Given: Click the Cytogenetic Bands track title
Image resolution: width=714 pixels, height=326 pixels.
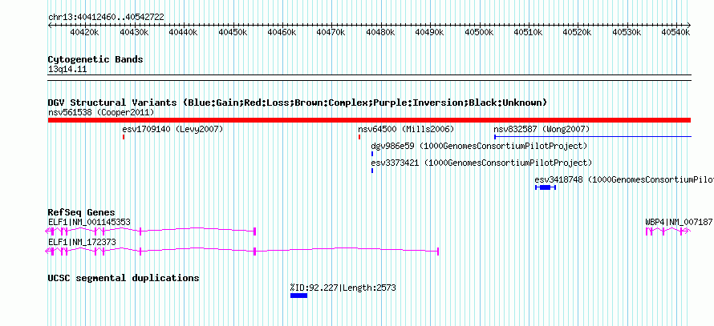Looking at the screenshot, I should [x=95, y=59].
